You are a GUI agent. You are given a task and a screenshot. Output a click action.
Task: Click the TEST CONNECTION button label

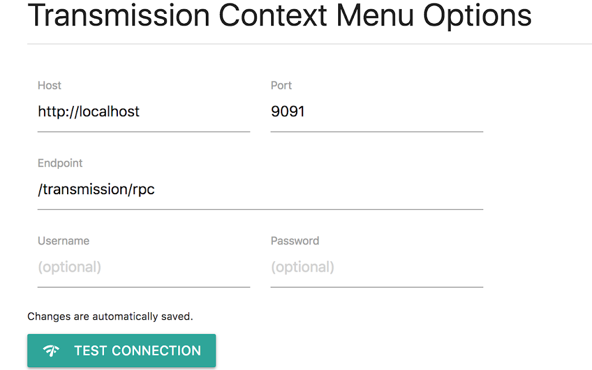(x=138, y=351)
